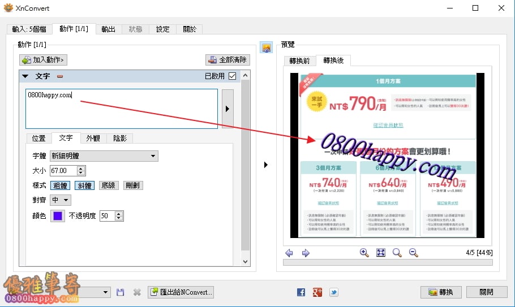This screenshot has width=515, height=307.
Task: Collapse the 文字 action triangle
Action: [x=25, y=76]
